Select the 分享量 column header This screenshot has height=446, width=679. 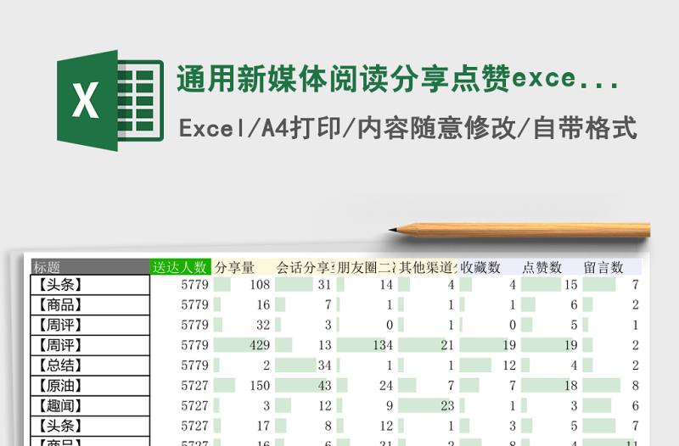[242, 267]
